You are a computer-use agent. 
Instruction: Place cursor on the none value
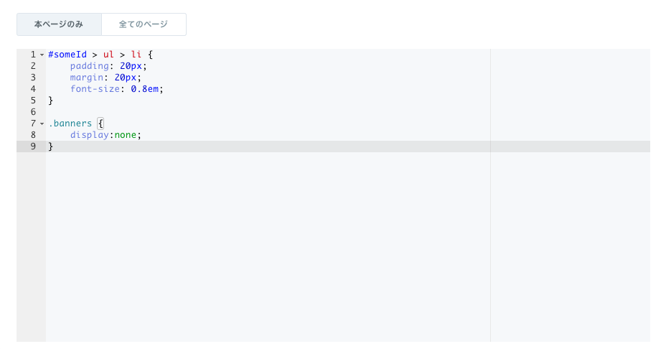pyautogui.click(x=126, y=135)
